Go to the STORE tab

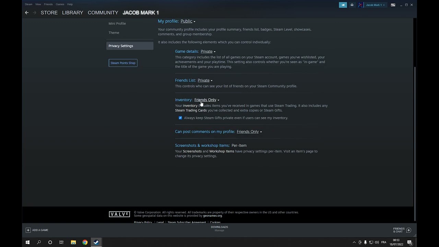49,13
